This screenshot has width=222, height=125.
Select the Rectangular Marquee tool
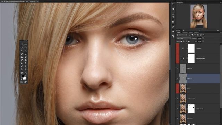tap(22, 44)
